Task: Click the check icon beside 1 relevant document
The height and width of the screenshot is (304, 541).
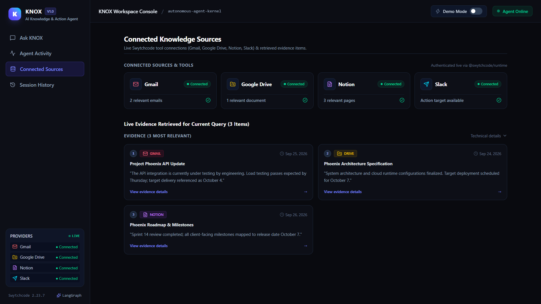Action: point(305,100)
